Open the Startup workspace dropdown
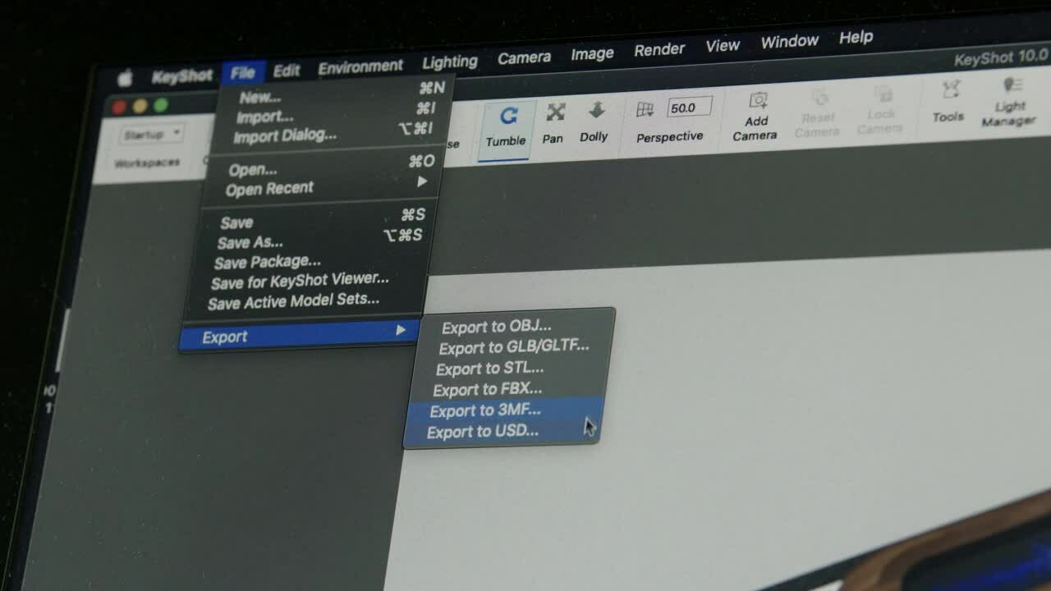 pyautogui.click(x=153, y=134)
